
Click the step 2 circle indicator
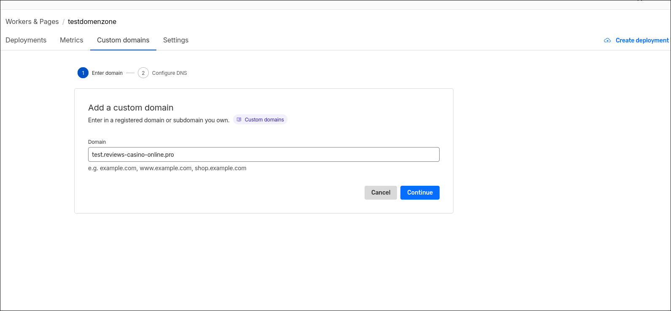(143, 73)
